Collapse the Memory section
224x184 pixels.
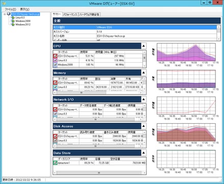(x=143, y=73)
